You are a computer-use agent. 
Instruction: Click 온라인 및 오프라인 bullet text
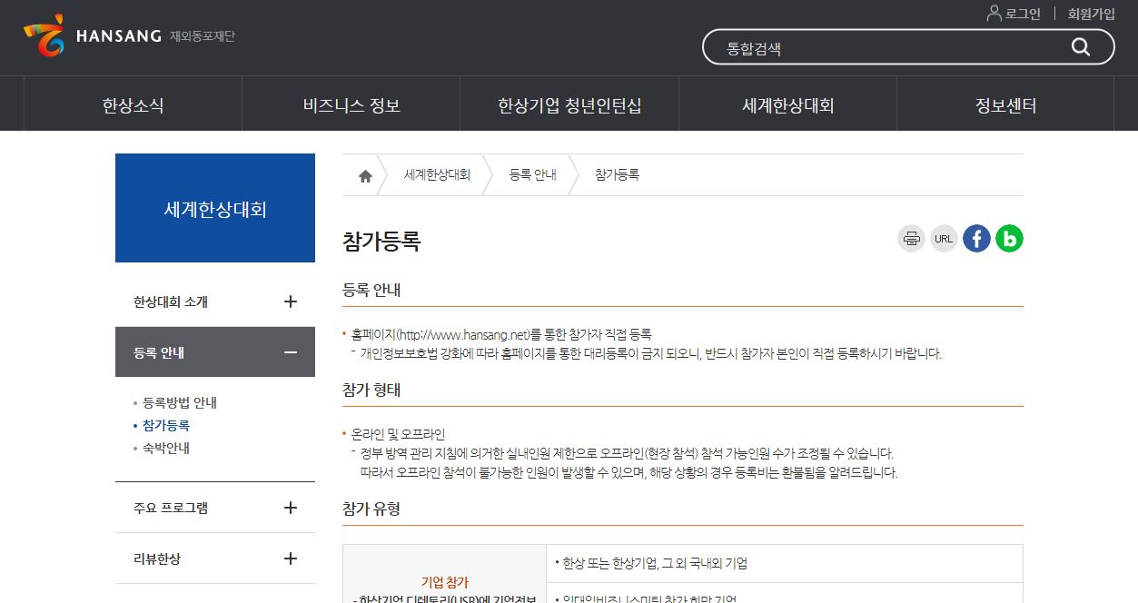[x=398, y=434]
